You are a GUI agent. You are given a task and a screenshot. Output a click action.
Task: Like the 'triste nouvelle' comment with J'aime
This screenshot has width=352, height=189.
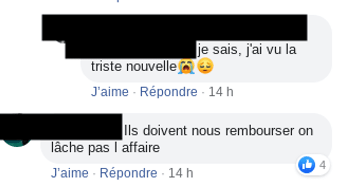pyautogui.click(x=110, y=92)
